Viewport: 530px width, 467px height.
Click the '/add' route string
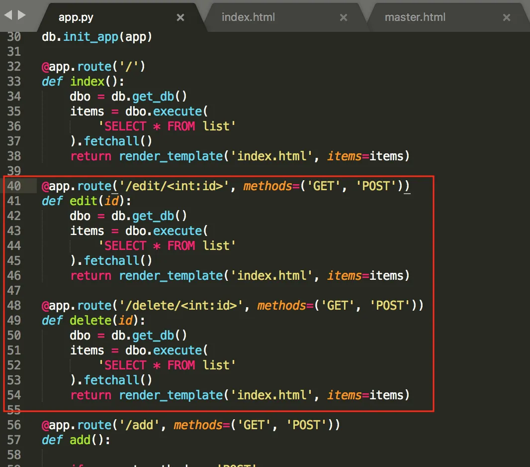[139, 425]
